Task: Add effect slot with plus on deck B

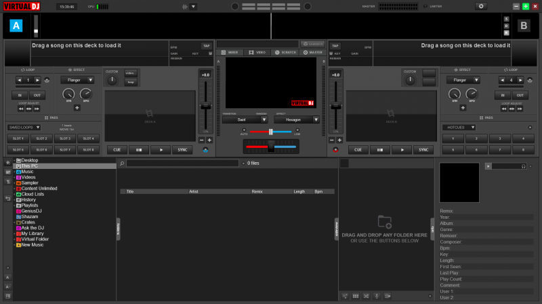Action: 463,108
